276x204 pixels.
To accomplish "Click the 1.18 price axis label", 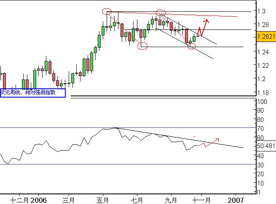I will [263, 93].
